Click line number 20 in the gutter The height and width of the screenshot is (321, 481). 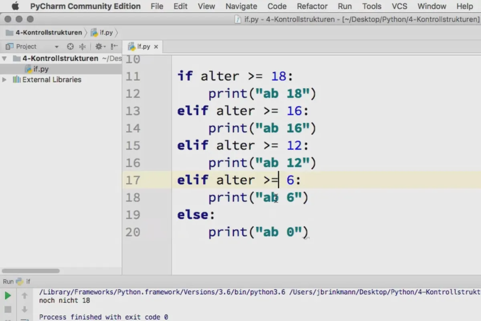pos(133,232)
